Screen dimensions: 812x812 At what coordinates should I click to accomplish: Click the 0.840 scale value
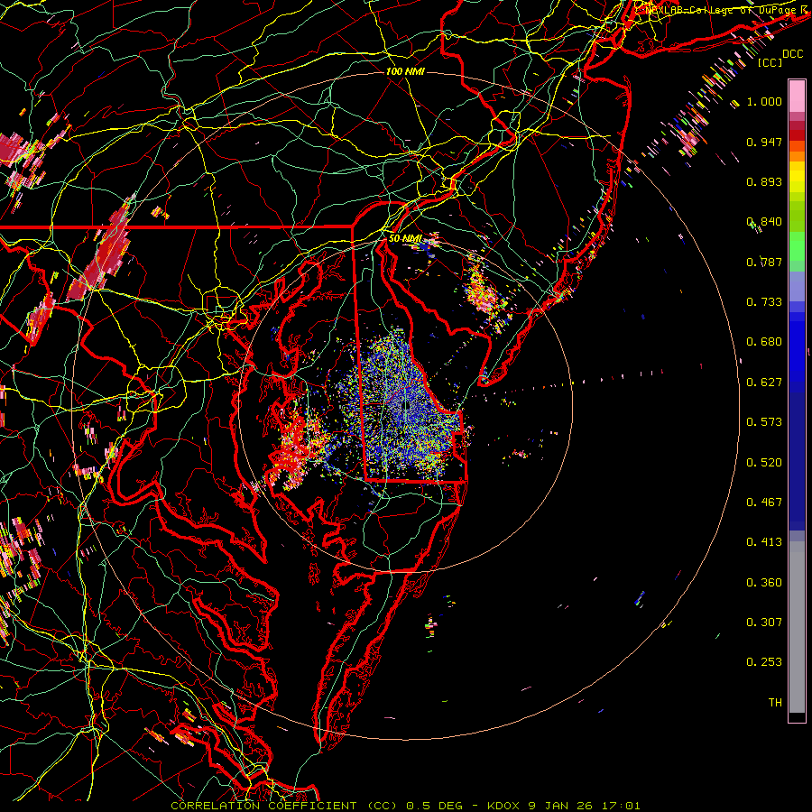764,222
